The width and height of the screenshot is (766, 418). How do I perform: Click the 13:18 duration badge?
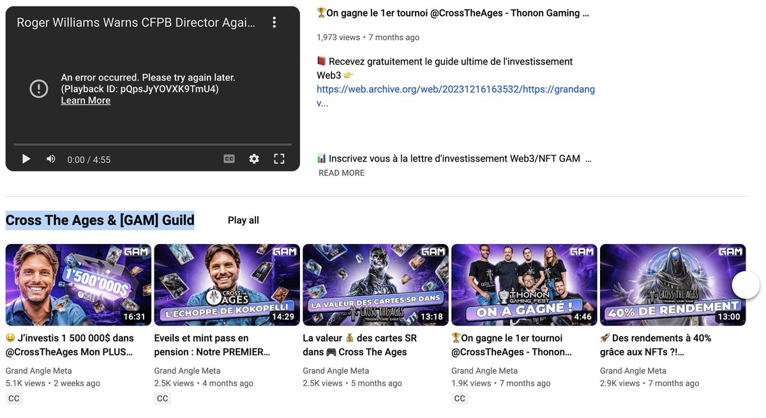coord(432,317)
